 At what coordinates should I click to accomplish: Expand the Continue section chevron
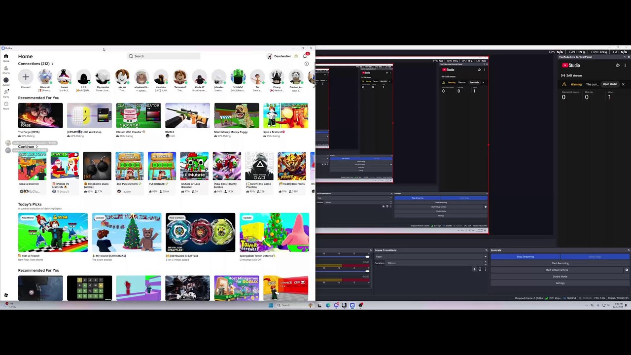(36, 147)
